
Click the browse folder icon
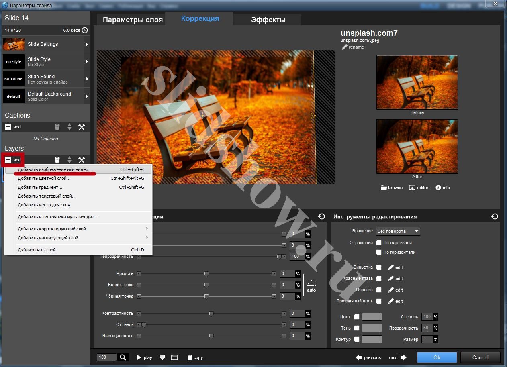coord(384,188)
